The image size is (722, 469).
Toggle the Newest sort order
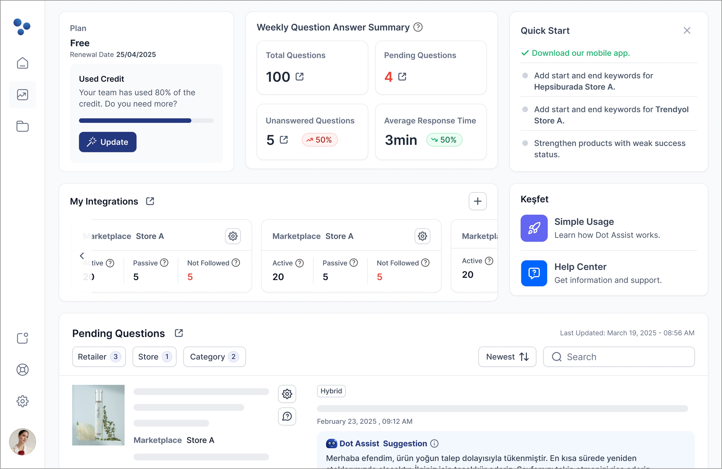click(507, 357)
